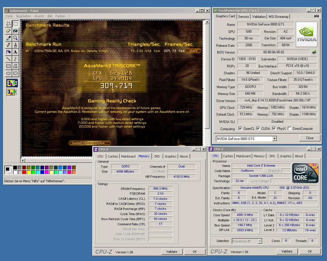Open the Ansicht menu in Paint
The height and width of the screenshot is (261, 327).
tap(39, 16)
